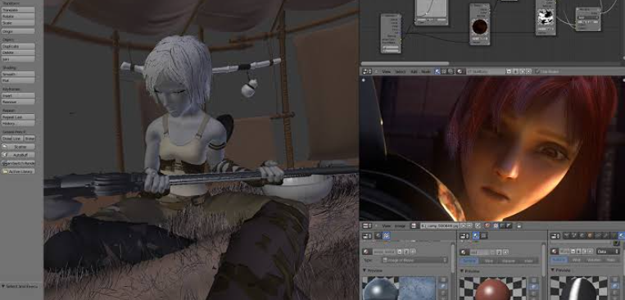This screenshot has height=300, width=625.
Task: Click Erase grease pencil button
Action: point(29,139)
